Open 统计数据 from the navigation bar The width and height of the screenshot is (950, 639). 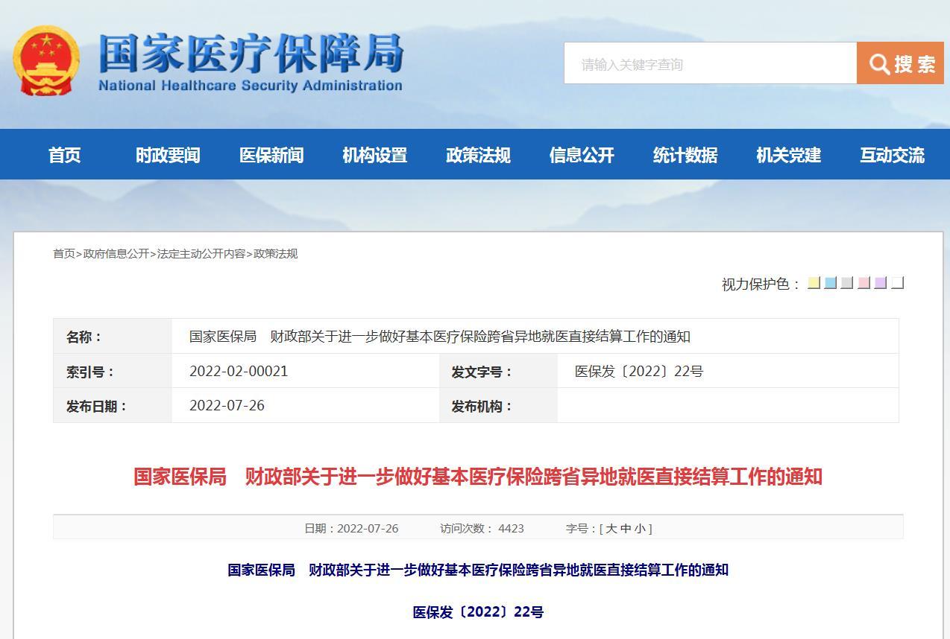(685, 155)
